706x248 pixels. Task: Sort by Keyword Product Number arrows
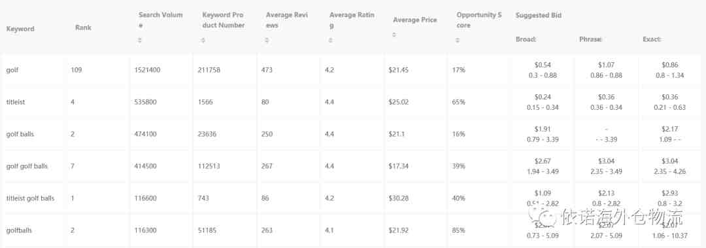point(203,40)
